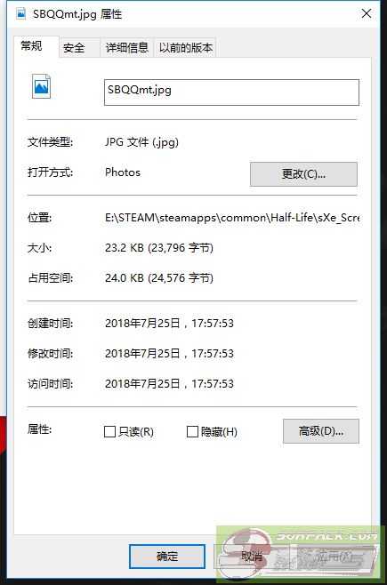Click the Photos open-with label
387x585 pixels.
tap(123, 172)
